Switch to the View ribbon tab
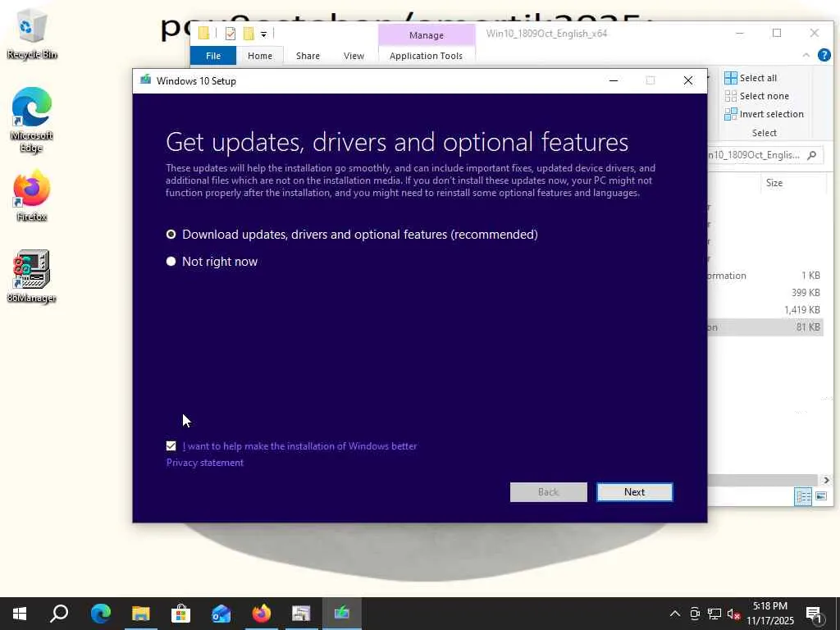This screenshot has height=630, width=840. 354,56
